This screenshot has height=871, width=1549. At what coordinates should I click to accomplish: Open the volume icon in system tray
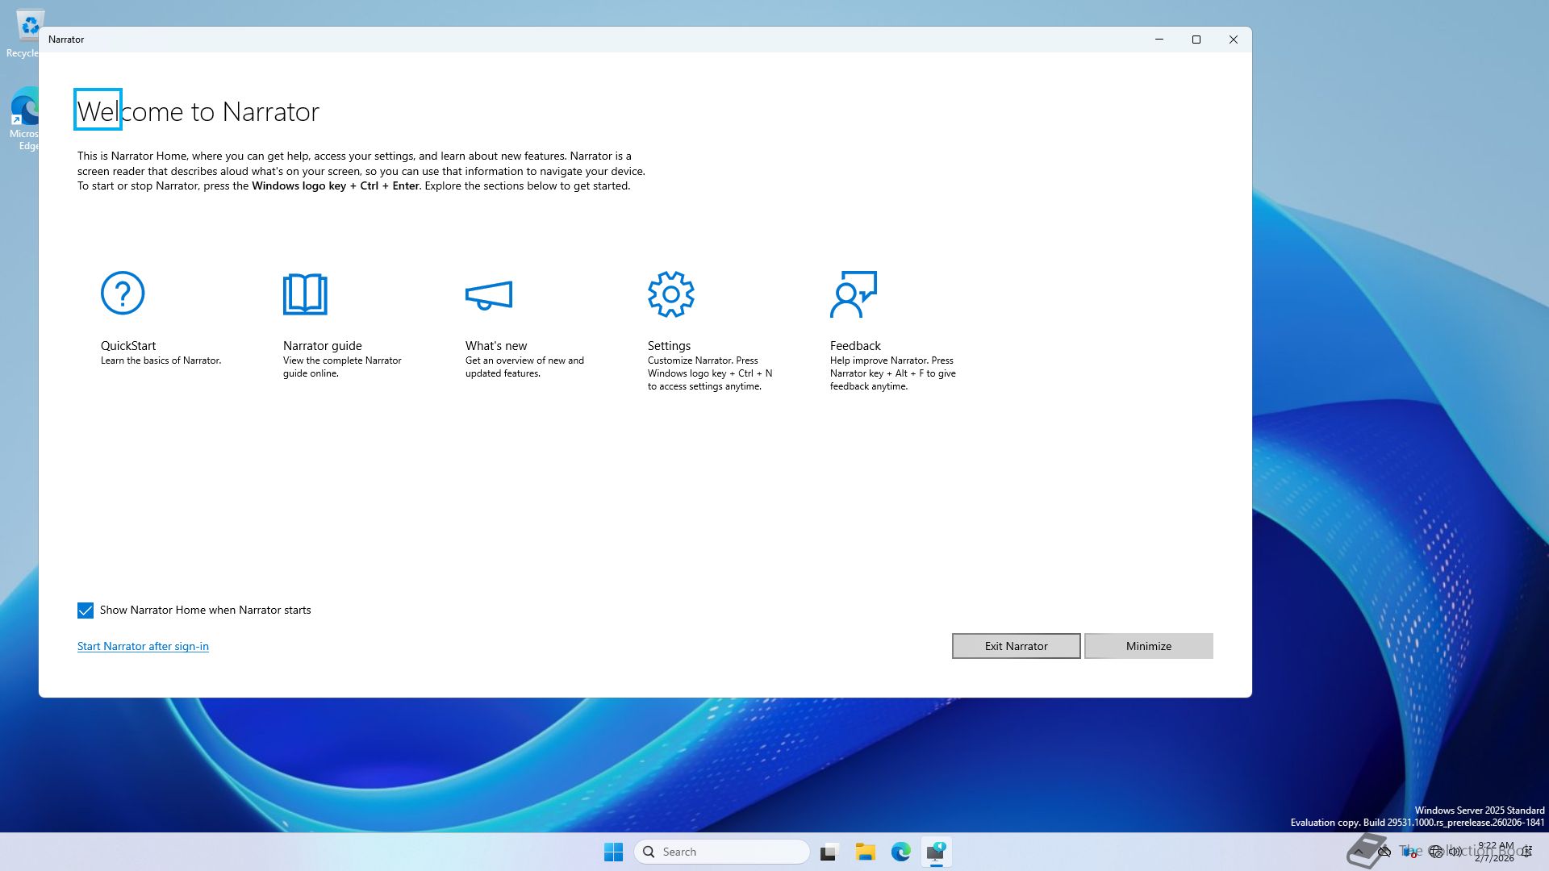(1455, 852)
